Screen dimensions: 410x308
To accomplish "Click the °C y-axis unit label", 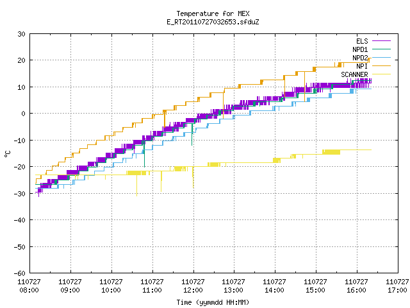I will [7, 154].
